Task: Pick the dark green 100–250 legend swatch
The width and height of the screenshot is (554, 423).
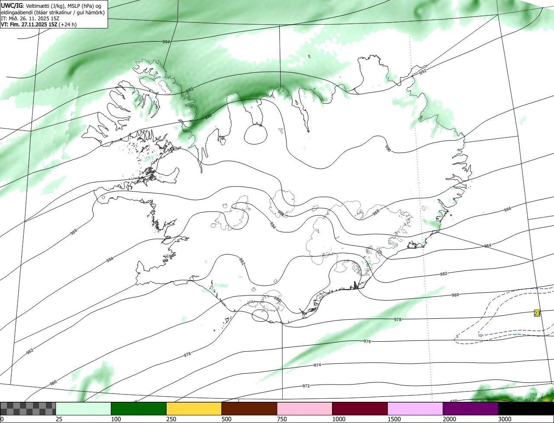Action: pos(139,409)
